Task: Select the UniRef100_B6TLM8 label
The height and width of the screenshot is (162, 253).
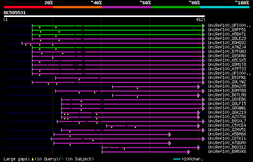Action: point(227,95)
